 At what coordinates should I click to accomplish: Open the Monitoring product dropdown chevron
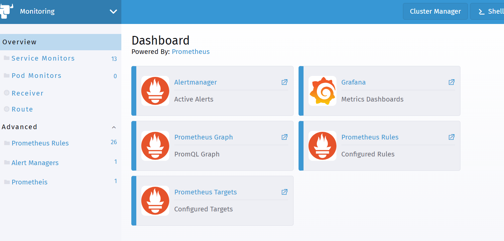(x=113, y=12)
